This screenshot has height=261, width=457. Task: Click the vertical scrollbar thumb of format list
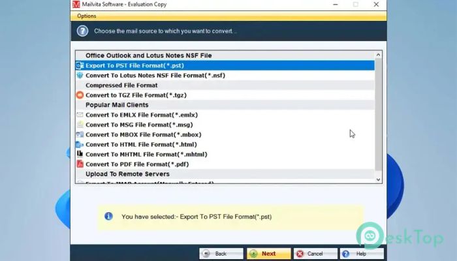(x=378, y=114)
